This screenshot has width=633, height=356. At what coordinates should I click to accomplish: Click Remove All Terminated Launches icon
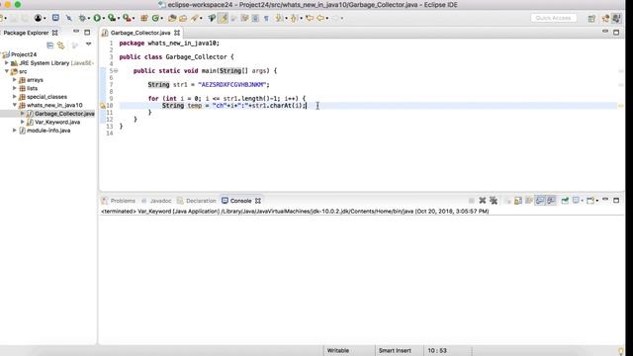pyautogui.click(x=494, y=201)
